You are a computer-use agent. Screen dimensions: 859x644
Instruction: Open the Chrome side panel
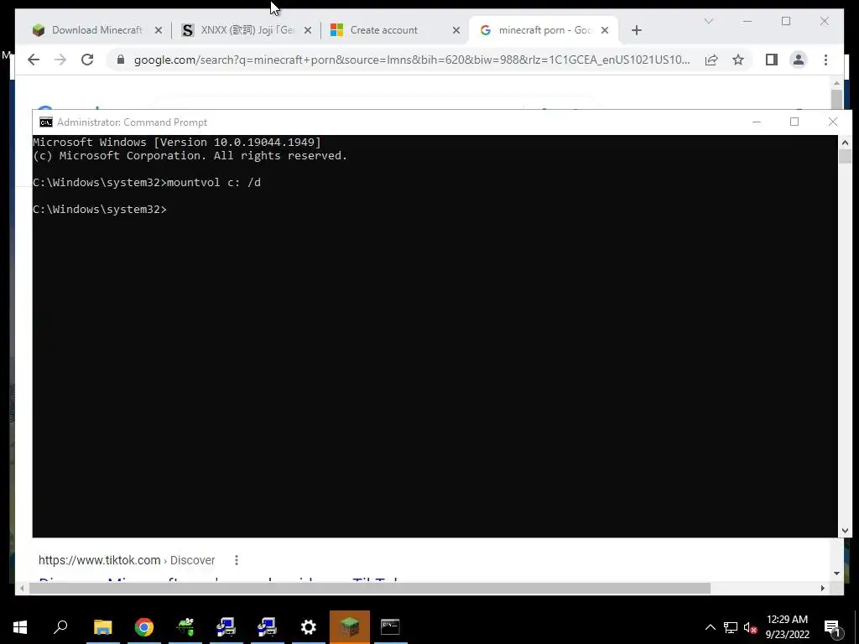[x=772, y=60]
